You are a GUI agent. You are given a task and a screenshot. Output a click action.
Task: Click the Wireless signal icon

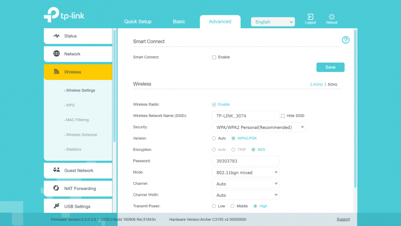pos(57,72)
